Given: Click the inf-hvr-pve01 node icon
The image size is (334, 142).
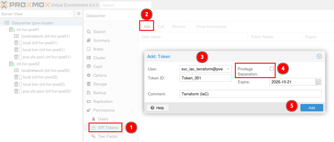Looking at the screenshot, I should click(x=12, y=30).
